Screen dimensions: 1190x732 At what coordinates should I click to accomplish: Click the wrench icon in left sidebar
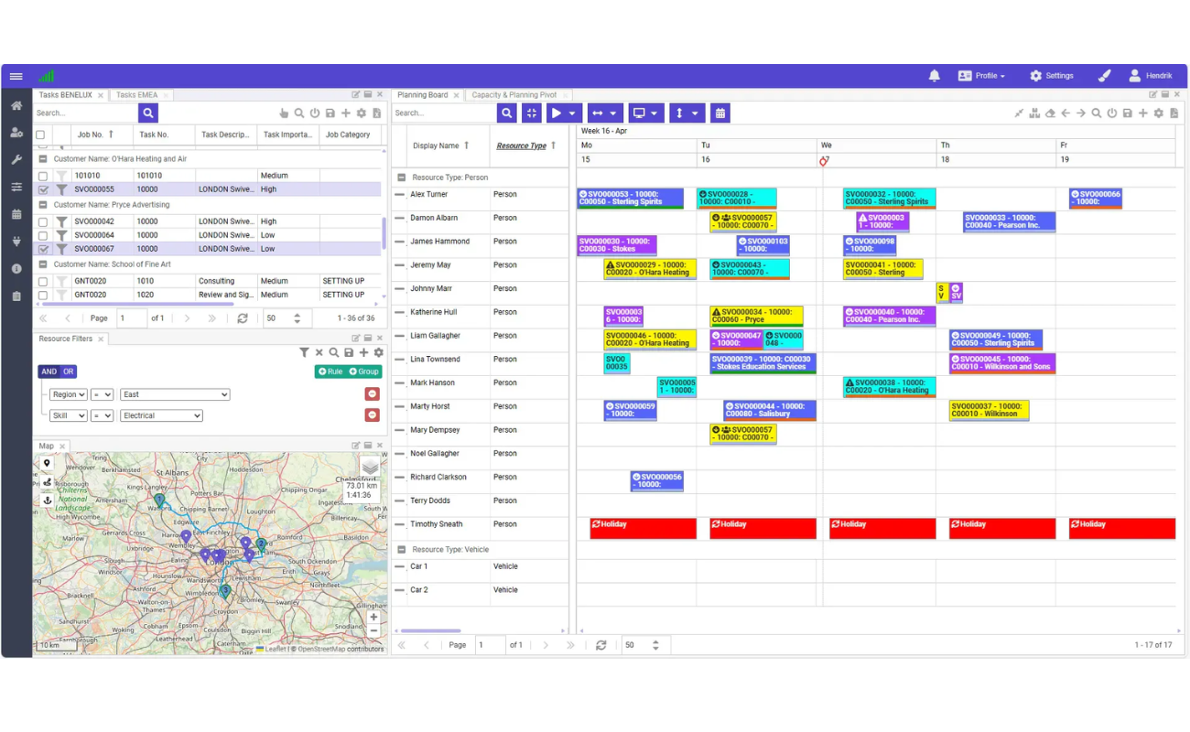tap(16, 160)
